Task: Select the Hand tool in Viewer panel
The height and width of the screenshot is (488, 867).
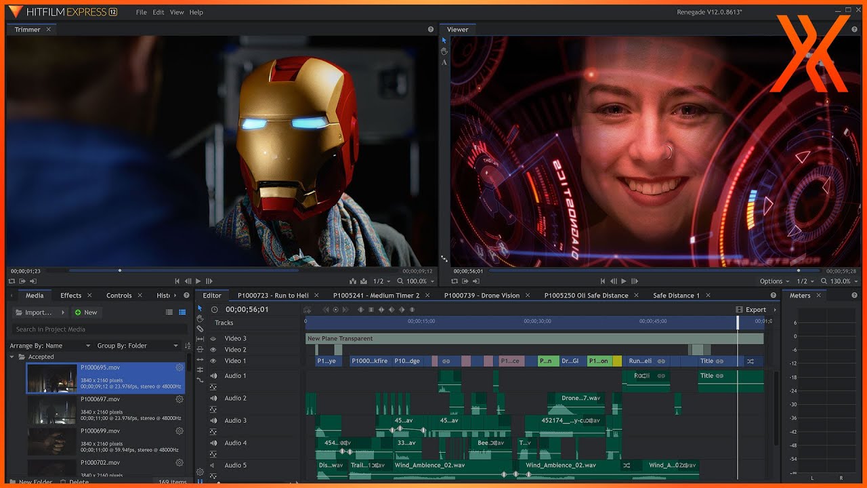Action: [x=444, y=51]
